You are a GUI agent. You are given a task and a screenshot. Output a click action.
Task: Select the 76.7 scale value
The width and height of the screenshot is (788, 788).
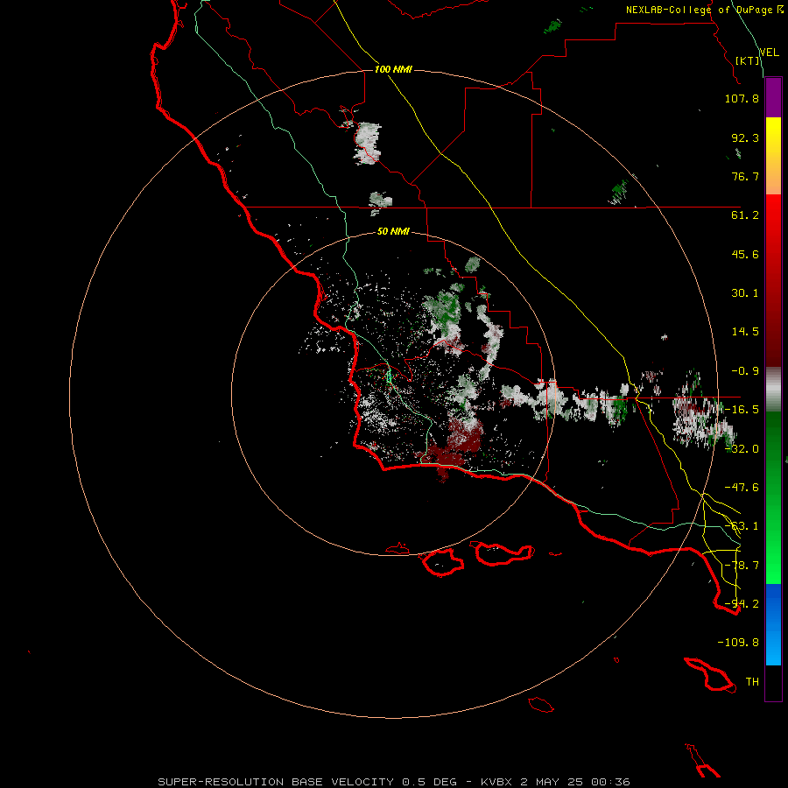[x=745, y=176]
